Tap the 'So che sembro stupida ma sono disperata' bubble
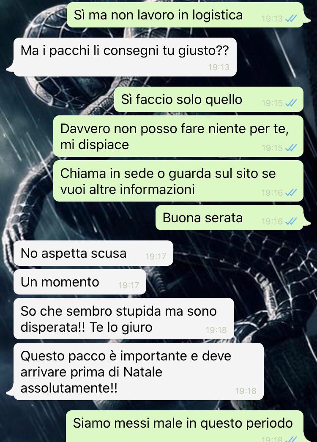Image resolution: width=317 pixels, height=442 pixels. 124,319
